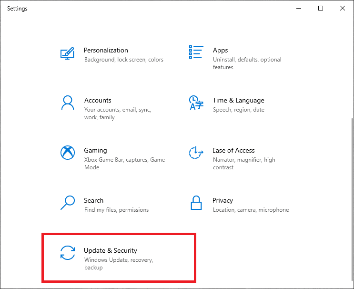Image resolution: width=354 pixels, height=289 pixels.
Task: Choose the Update & Security heading
Action: click(x=111, y=250)
